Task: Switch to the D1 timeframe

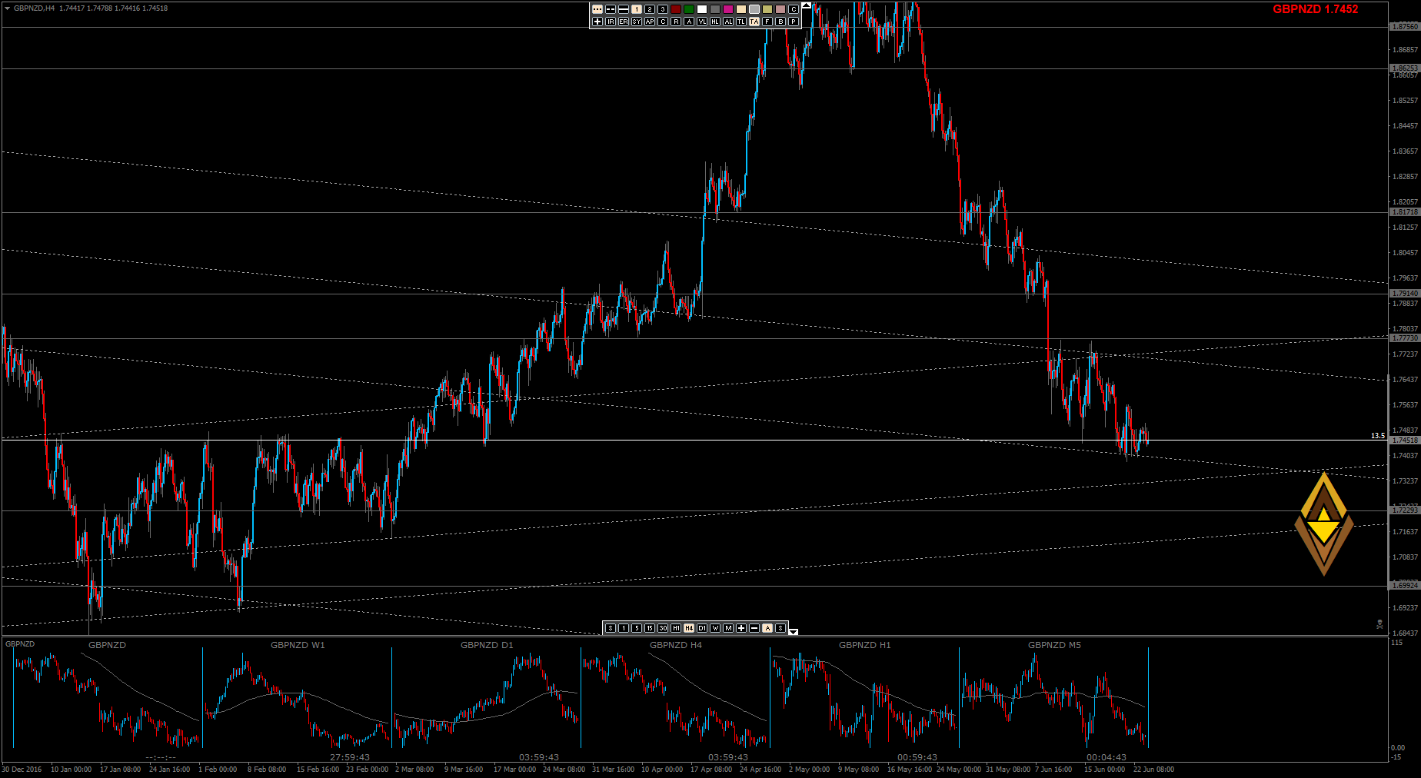Action: point(702,628)
